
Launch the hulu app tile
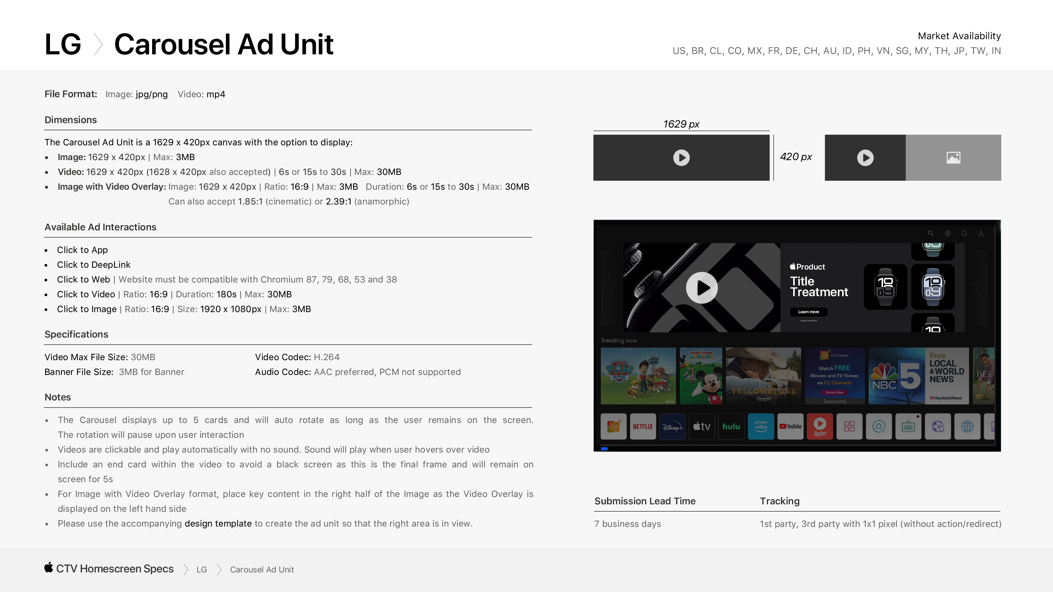coord(731,426)
